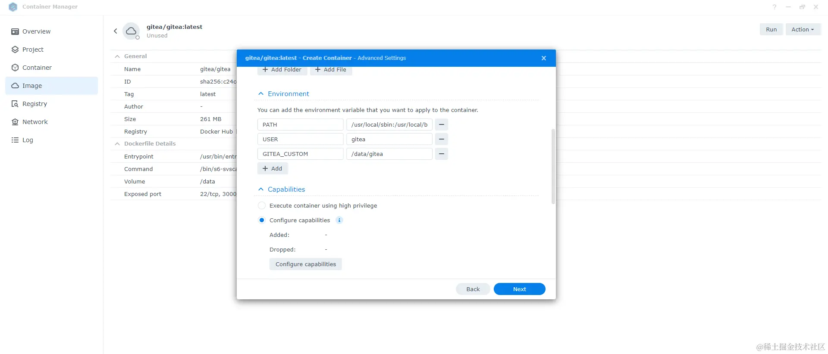Viewport: 828px width, 354px height.
Task: Remove the PATH environment variable
Action: pyautogui.click(x=441, y=124)
